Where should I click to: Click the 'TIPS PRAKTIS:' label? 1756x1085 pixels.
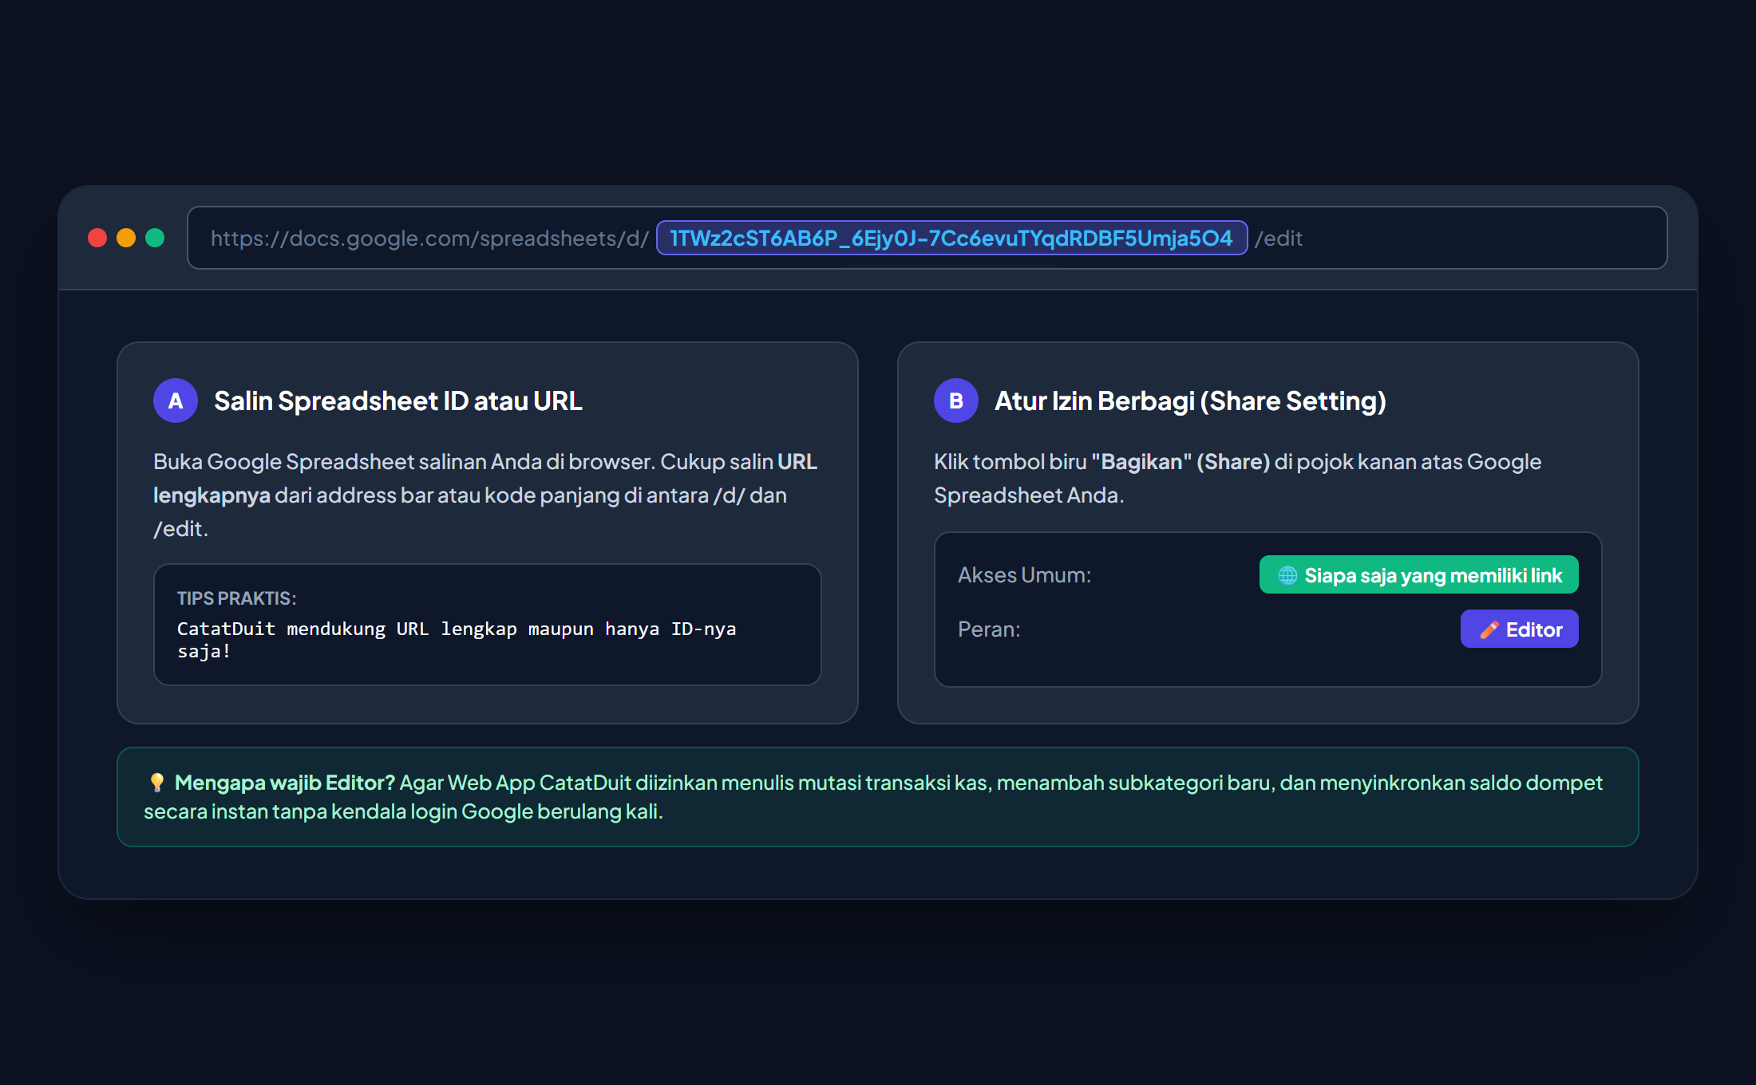236,598
